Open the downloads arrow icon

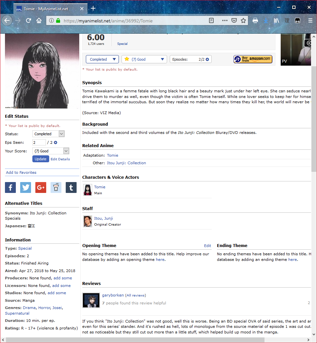click(x=266, y=21)
